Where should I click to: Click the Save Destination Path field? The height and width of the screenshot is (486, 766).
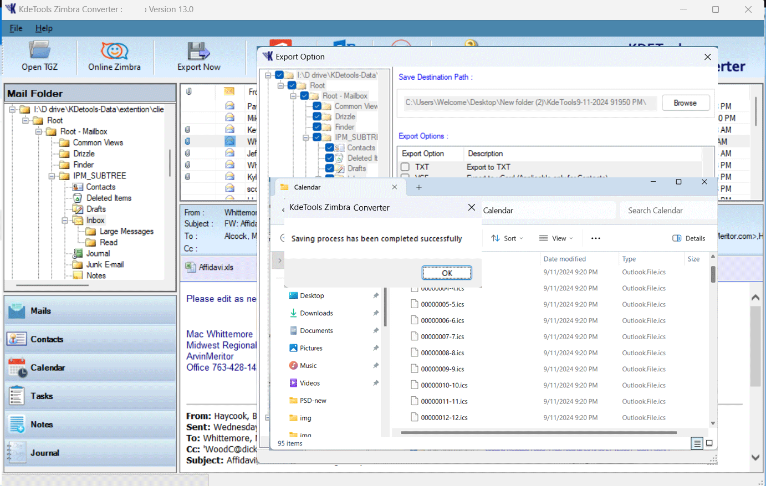point(529,103)
